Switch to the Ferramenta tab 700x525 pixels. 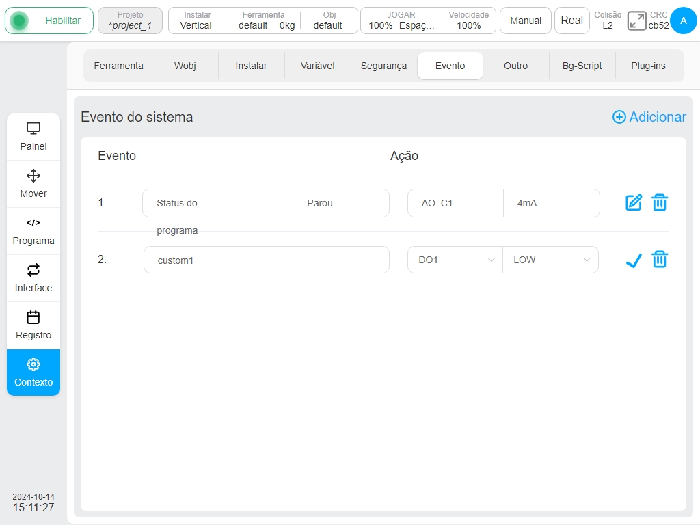(x=118, y=66)
